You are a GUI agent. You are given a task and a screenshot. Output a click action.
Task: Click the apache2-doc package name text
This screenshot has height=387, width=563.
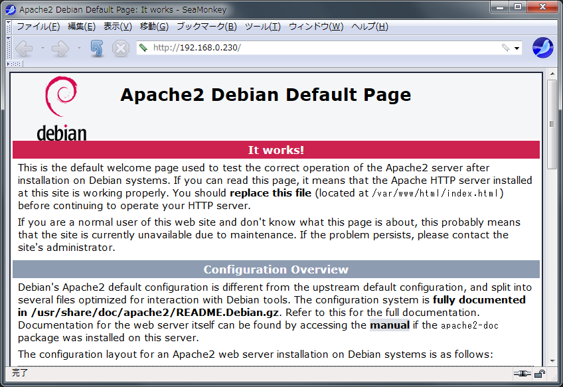pyautogui.click(x=469, y=326)
